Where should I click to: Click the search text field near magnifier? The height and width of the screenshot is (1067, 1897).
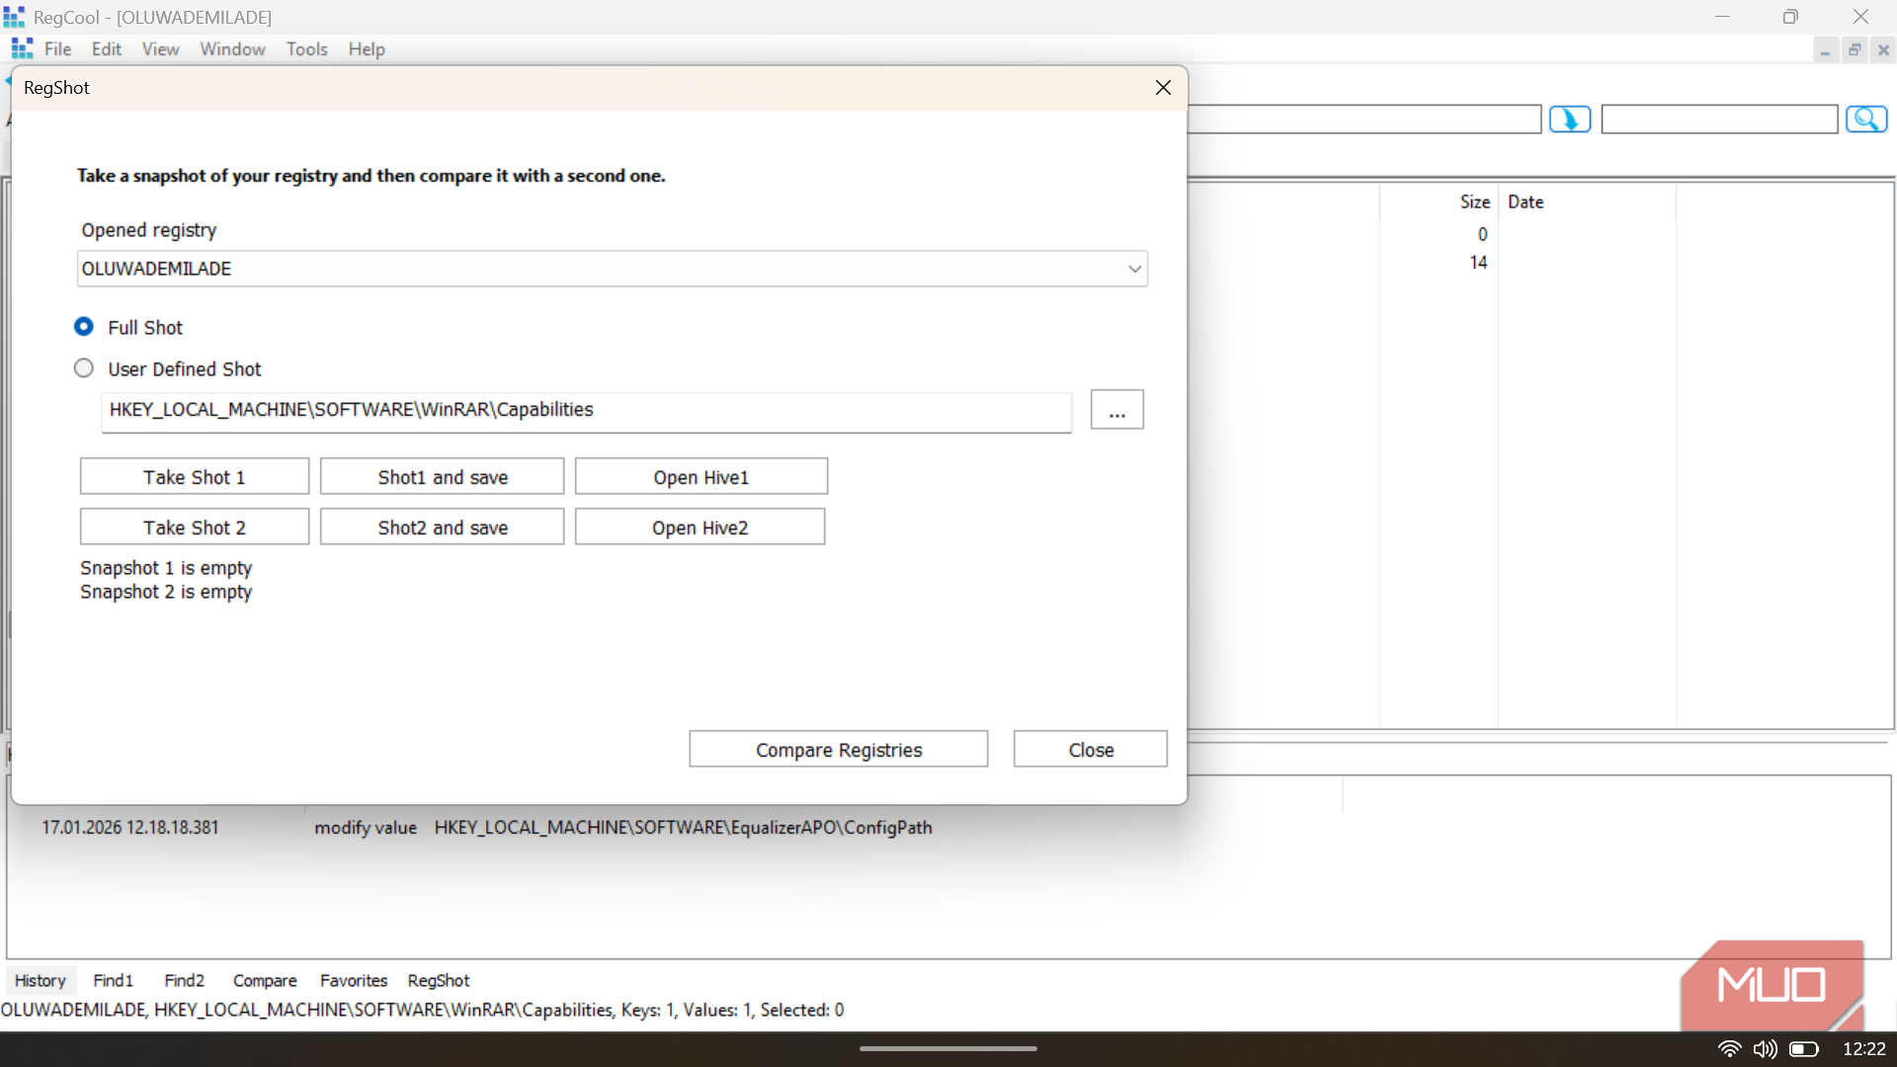1718,120
